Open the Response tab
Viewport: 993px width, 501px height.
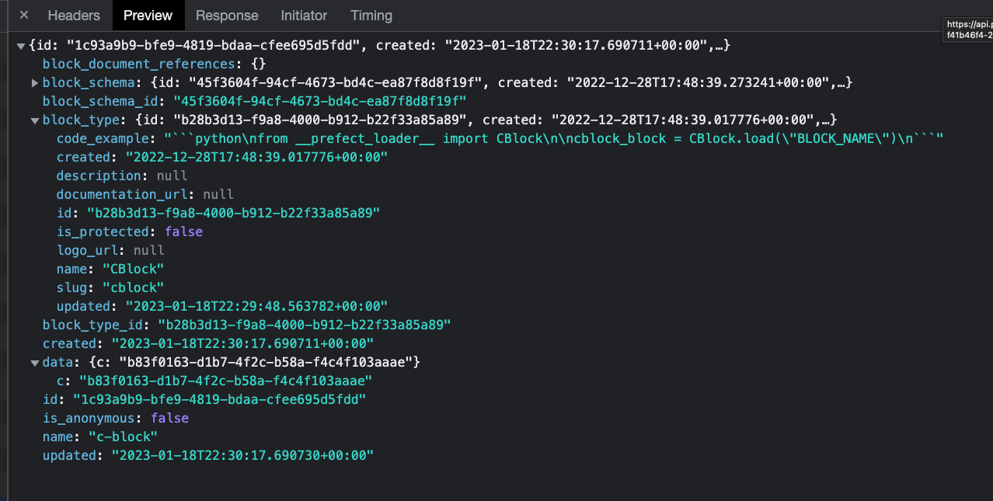[x=227, y=15]
